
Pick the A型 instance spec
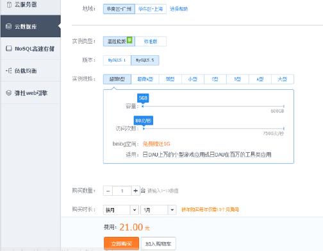pyautogui.click(x=260, y=79)
